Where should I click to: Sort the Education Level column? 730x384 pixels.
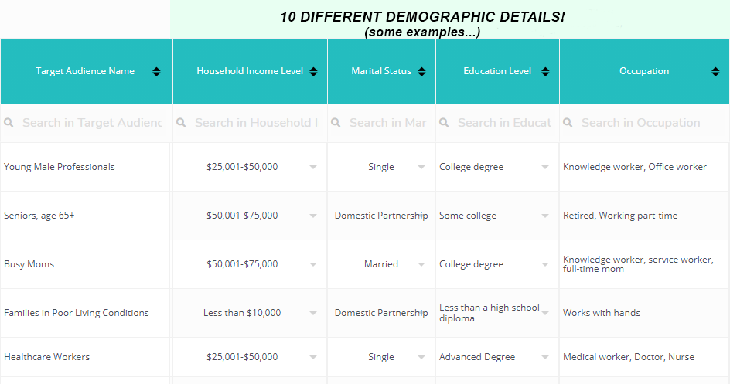pyautogui.click(x=545, y=72)
